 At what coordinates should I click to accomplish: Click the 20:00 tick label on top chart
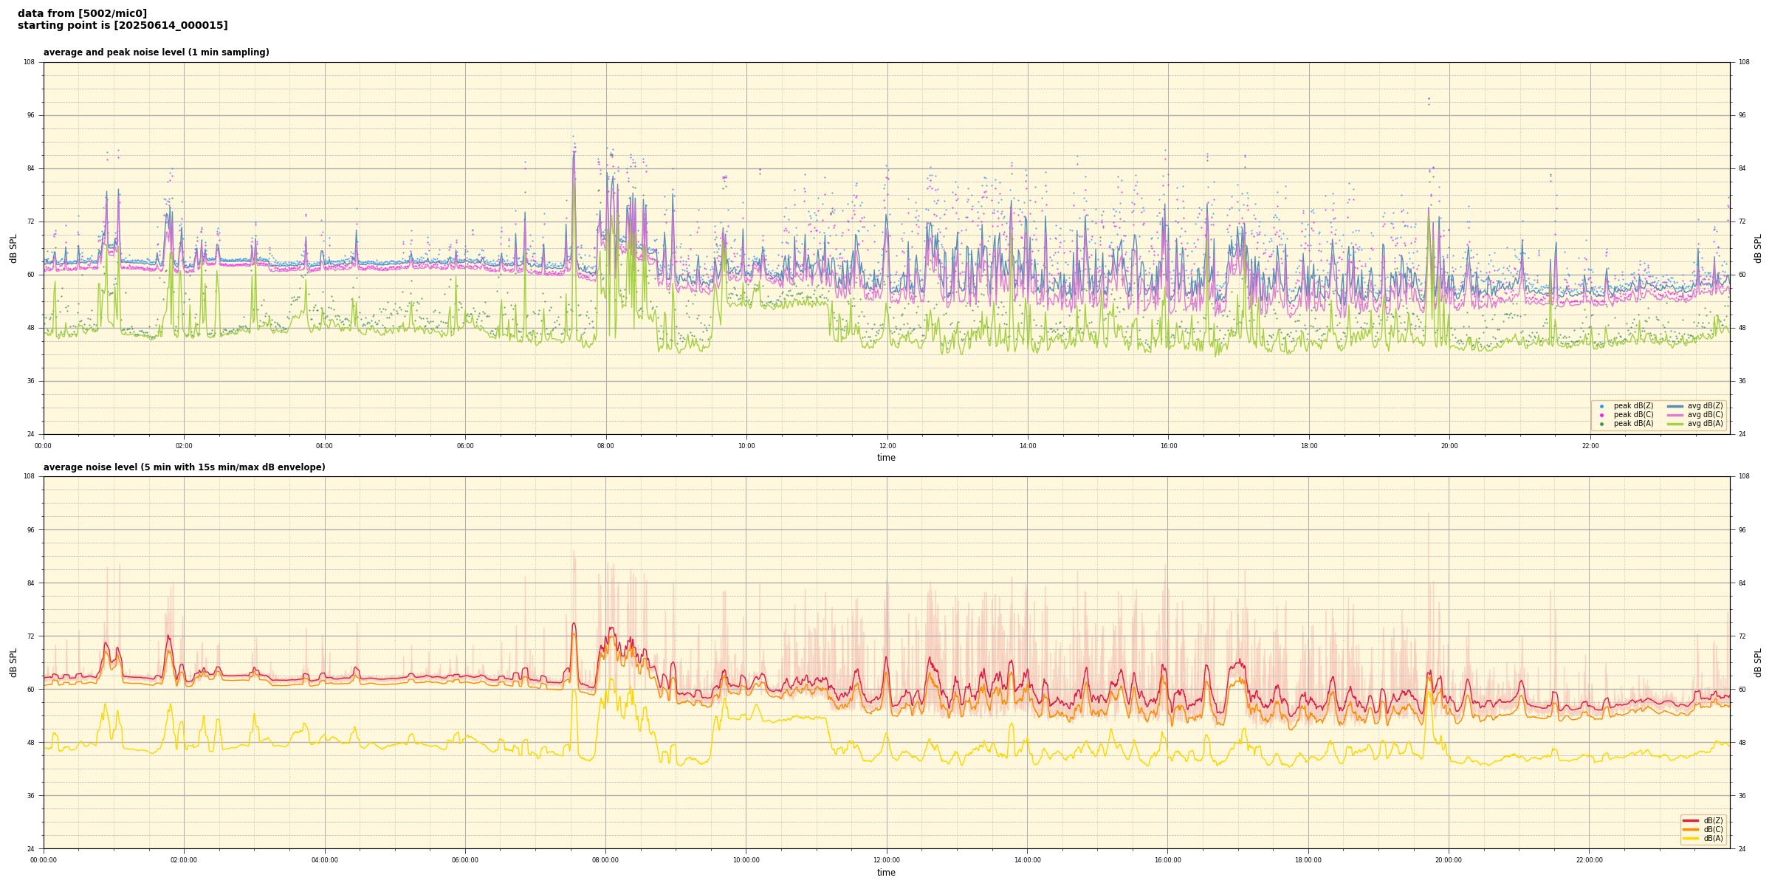1449,446
